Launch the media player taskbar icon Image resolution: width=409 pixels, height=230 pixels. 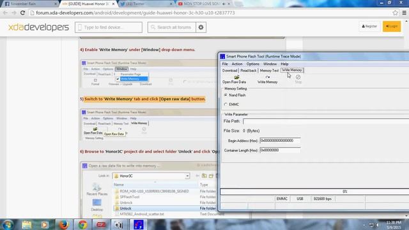[x=44, y=224]
